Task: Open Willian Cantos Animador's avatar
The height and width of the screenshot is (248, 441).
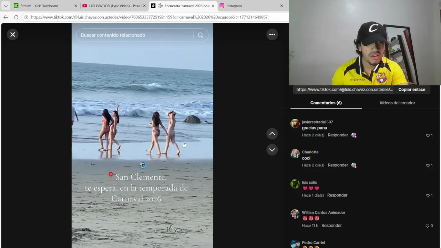Action: (x=295, y=214)
